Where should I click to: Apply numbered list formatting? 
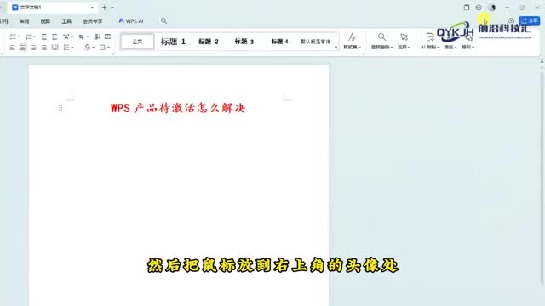pyautogui.click(x=28, y=37)
